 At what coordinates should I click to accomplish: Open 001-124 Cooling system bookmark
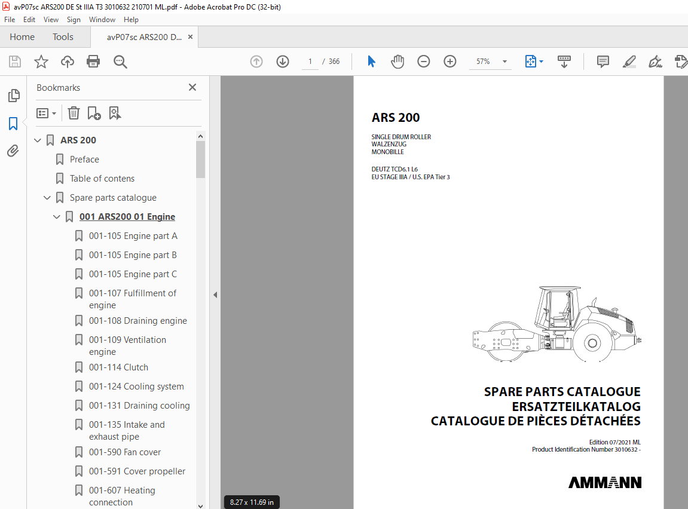[136, 387]
